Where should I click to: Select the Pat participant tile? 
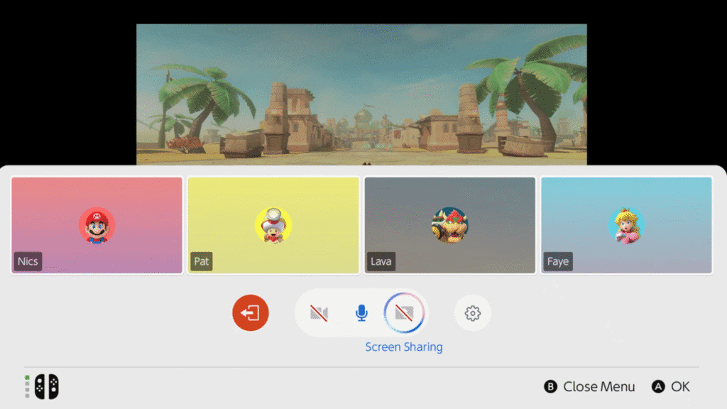[273, 225]
